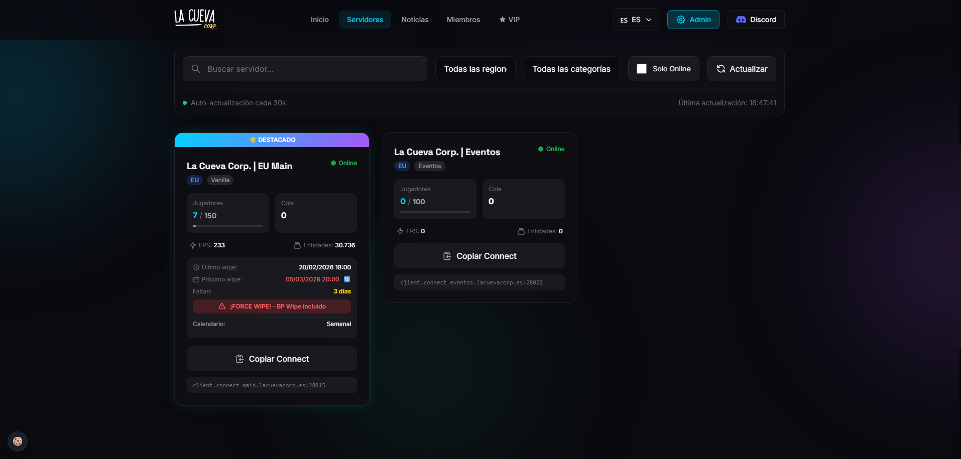The width and height of the screenshot is (961, 459).
Task: Click the Semanal calendar value
Action: (339, 324)
